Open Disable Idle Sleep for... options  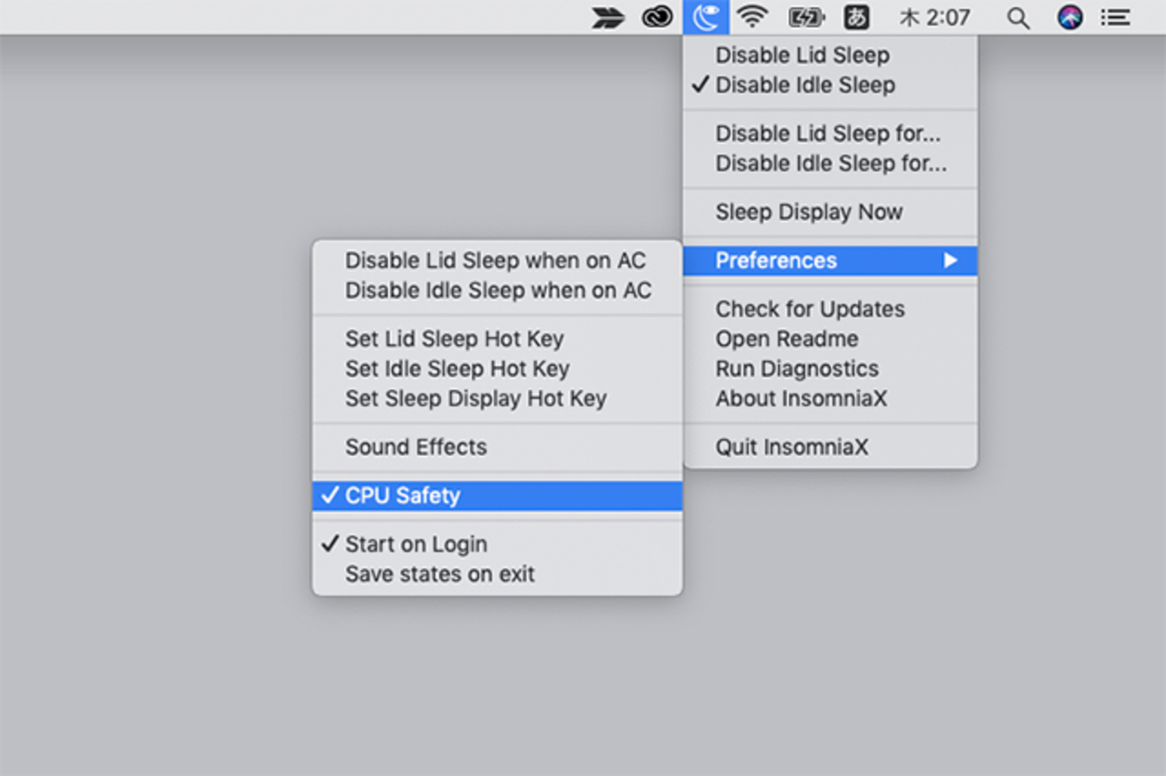pos(831,163)
